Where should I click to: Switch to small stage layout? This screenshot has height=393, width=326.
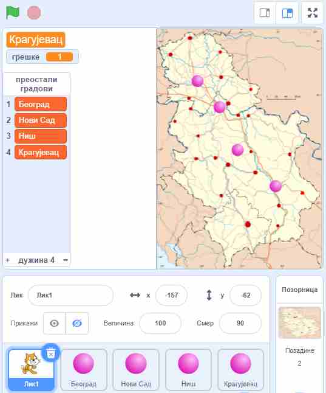(x=265, y=13)
